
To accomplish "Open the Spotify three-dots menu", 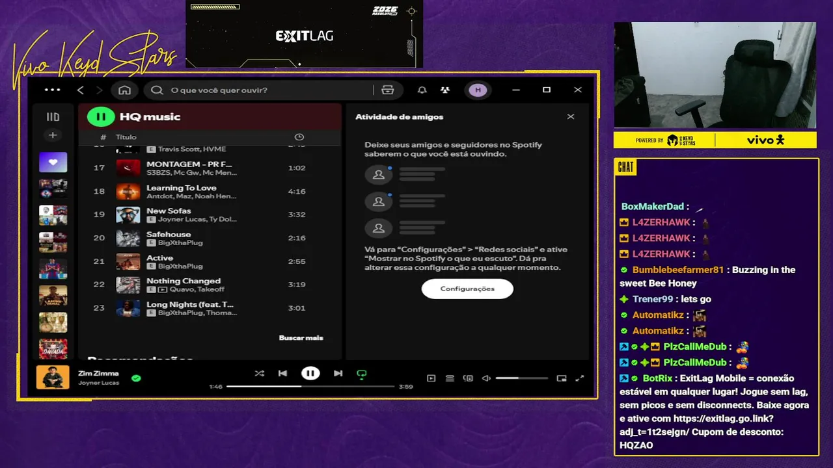I will pos(52,90).
